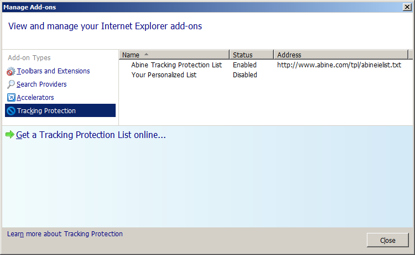The height and width of the screenshot is (255, 415).
Task: Click the Accelerators arrow icon
Action: point(11,98)
